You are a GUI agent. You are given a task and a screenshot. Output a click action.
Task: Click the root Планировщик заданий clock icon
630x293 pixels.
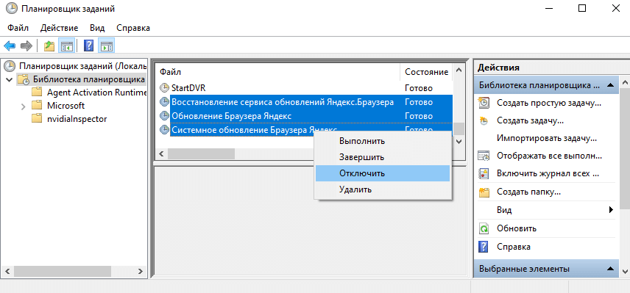10,66
